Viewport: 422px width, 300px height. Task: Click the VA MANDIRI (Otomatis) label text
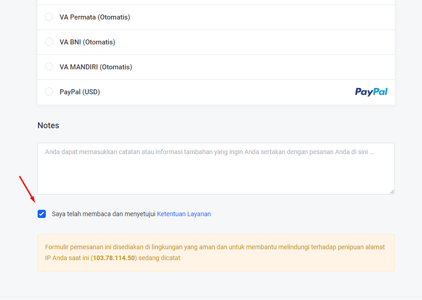(x=96, y=67)
